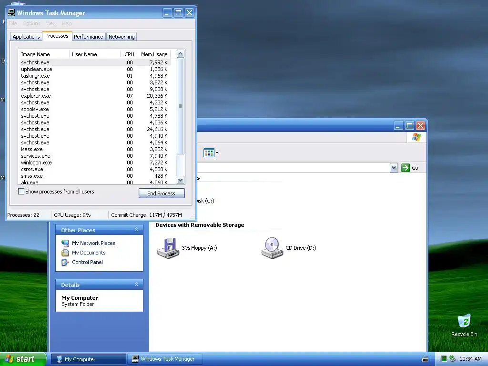Open the Help menu in Task Manager

click(x=67, y=23)
